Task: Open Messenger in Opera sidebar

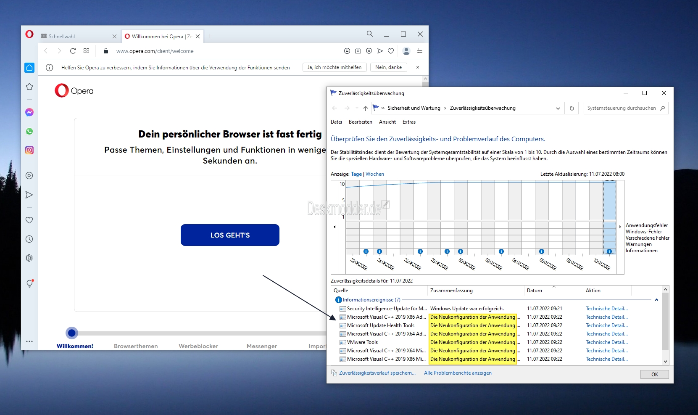Action: (29, 112)
